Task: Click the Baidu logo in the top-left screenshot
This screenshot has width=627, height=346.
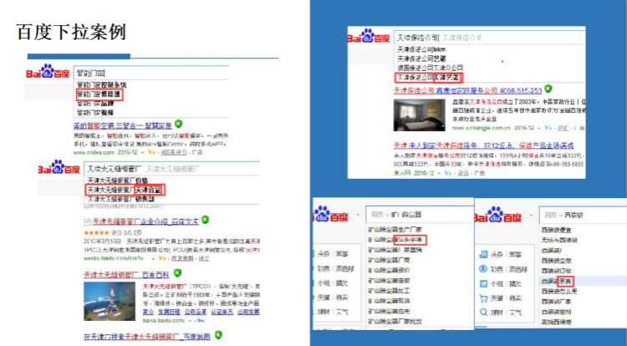Action: pos(48,74)
